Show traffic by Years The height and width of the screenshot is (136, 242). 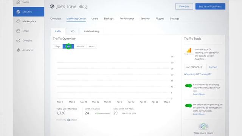coord(92,46)
